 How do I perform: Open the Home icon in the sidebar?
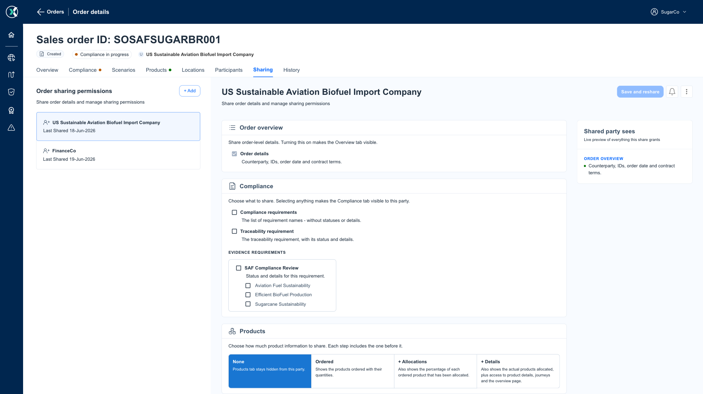11,35
